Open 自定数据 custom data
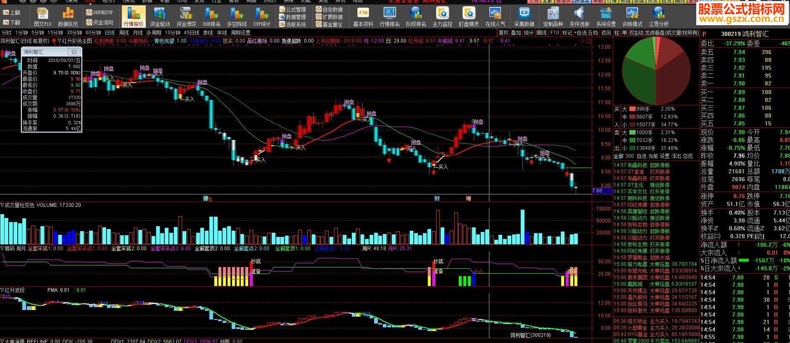The width and height of the screenshot is (790, 343). (x=329, y=9)
